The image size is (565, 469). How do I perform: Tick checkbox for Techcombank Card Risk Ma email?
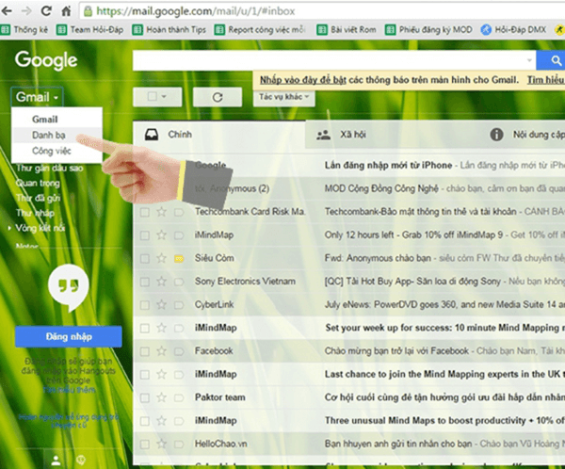[x=145, y=212]
